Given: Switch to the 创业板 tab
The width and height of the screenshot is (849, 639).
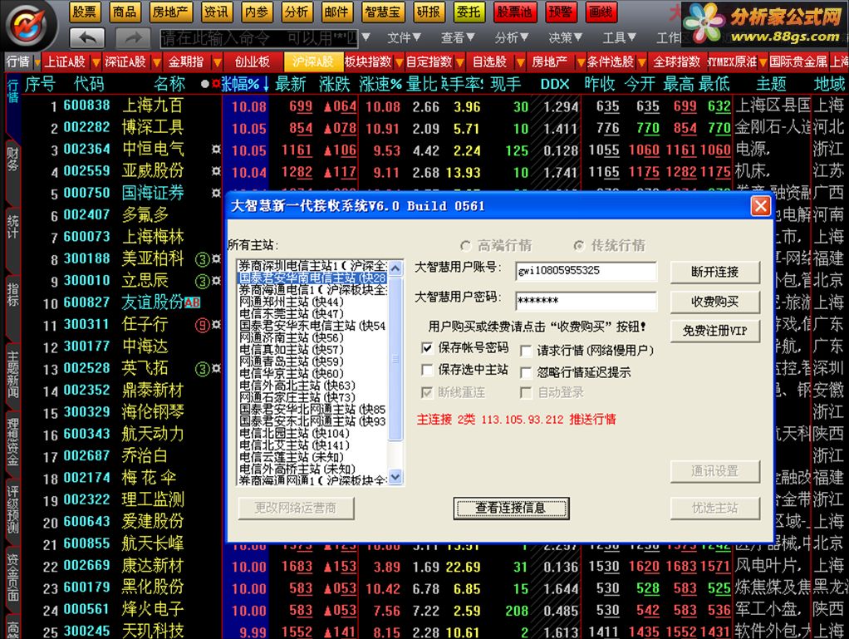Looking at the screenshot, I should point(253,61).
